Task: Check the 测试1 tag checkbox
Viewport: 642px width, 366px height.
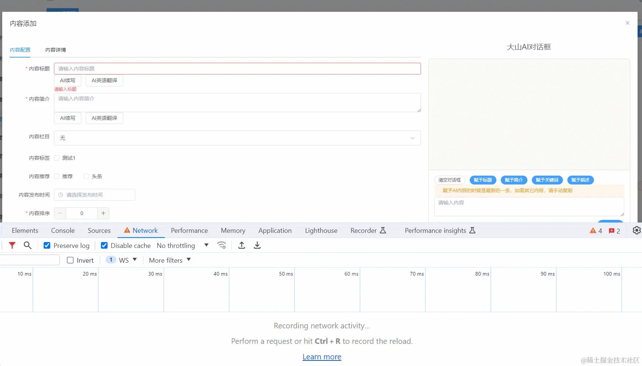Action: pos(57,158)
